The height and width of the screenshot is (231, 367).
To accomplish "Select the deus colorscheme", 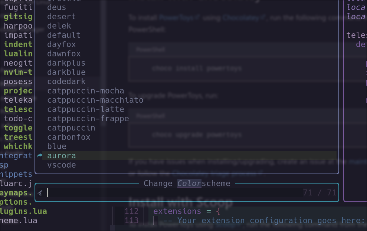I will [57, 7].
